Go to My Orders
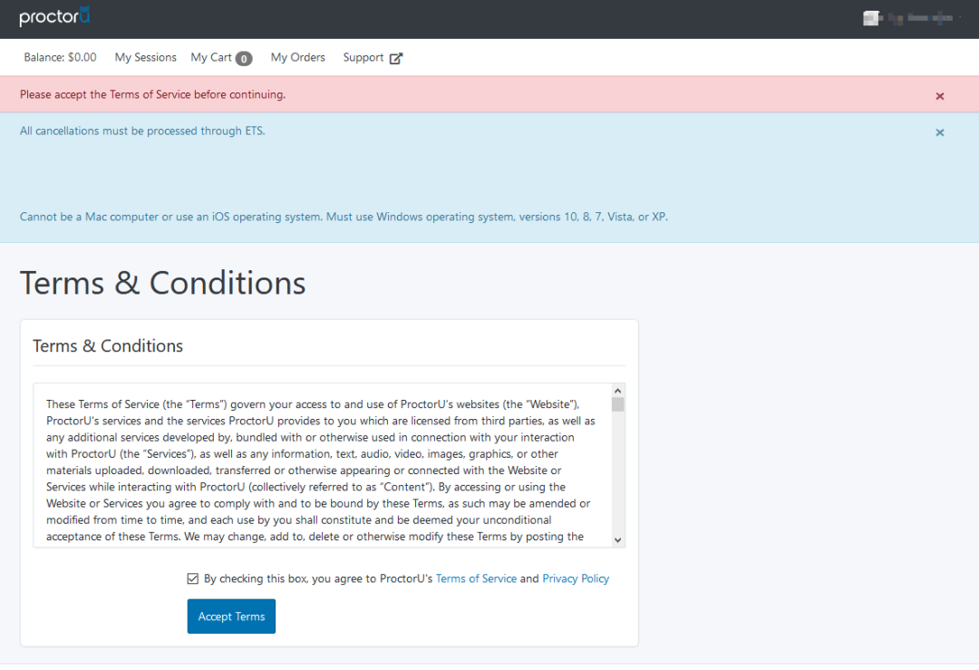Image resolution: width=979 pixels, height=670 pixels. (298, 57)
